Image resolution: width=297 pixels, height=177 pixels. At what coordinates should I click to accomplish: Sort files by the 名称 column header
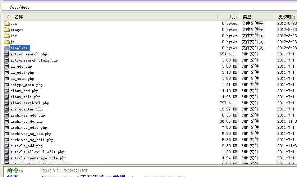pyautogui.click(x=18, y=17)
